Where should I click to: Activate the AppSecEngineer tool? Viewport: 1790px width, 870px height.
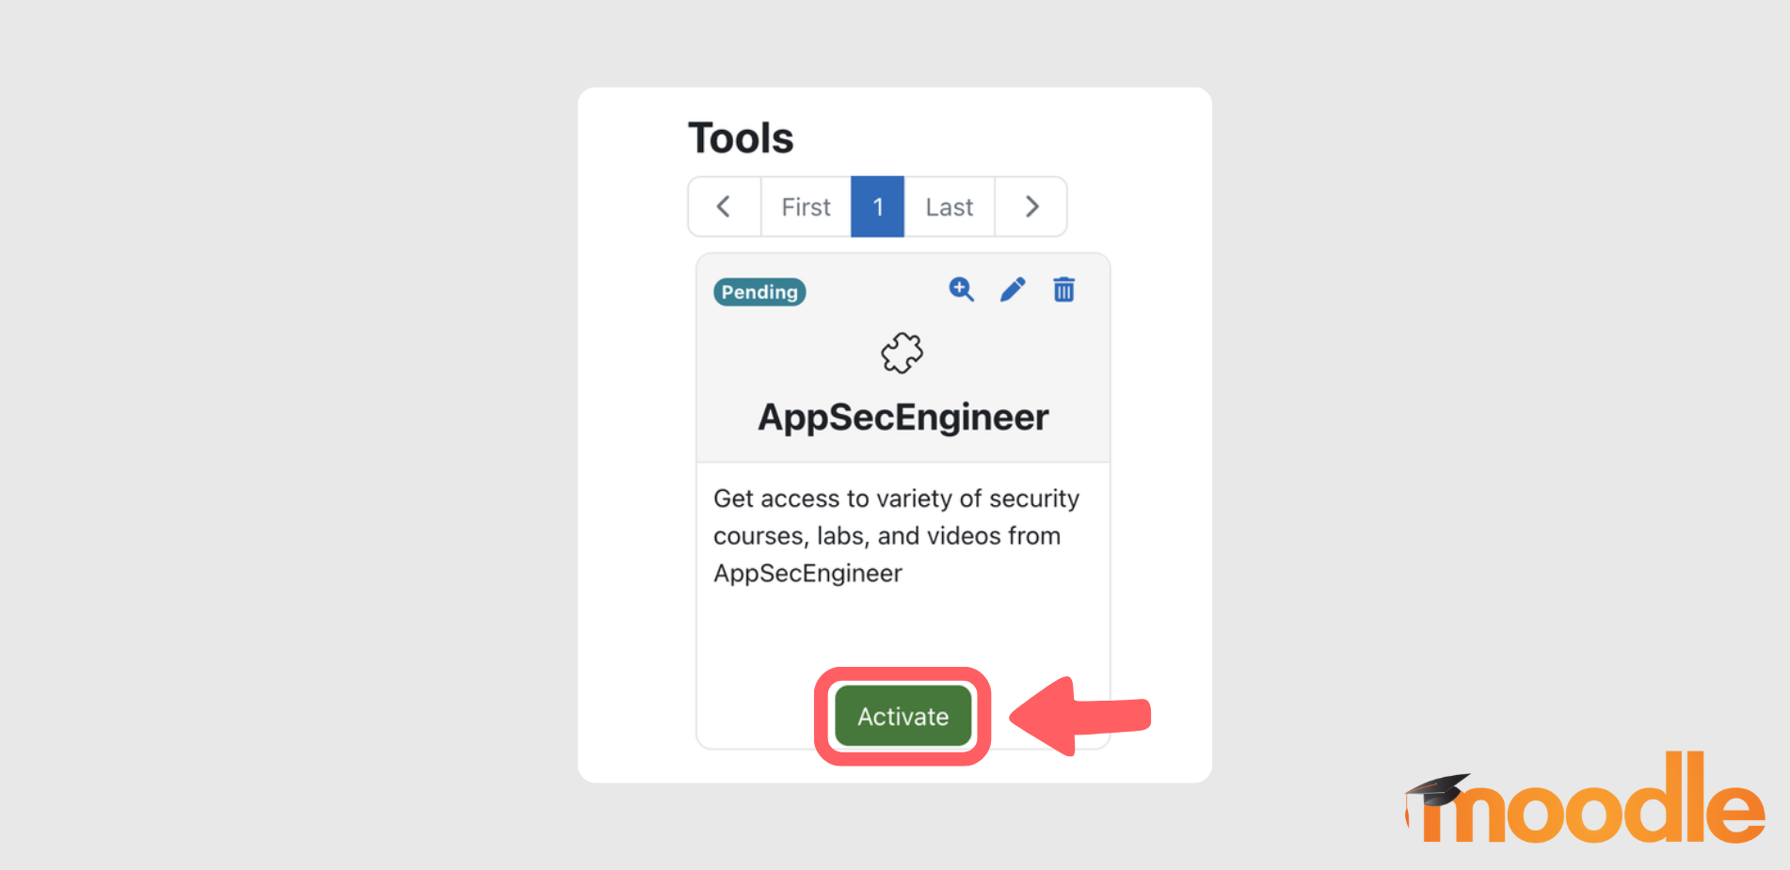(x=902, y=716)
